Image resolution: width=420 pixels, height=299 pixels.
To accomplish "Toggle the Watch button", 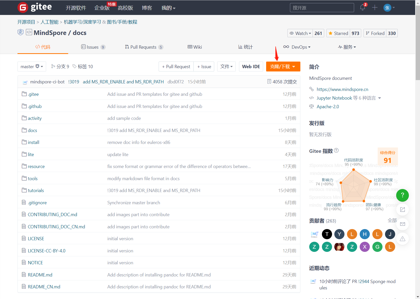I will point(300,33).
